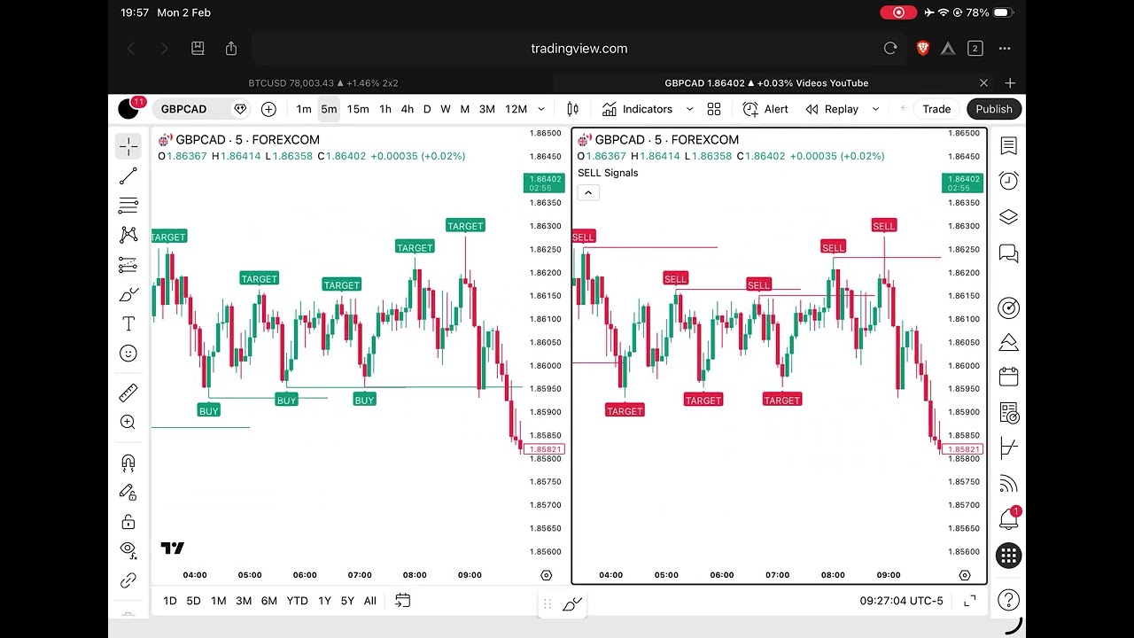Select the brush drawing tool
The image size is (1134, 638).
[x=128, y=294]
